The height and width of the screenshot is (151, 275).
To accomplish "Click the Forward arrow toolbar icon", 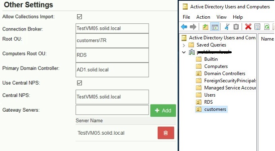I will click(x=193, y=27).
